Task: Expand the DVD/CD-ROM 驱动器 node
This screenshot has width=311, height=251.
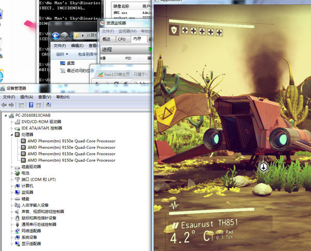Action: click(x=12, y=122)
